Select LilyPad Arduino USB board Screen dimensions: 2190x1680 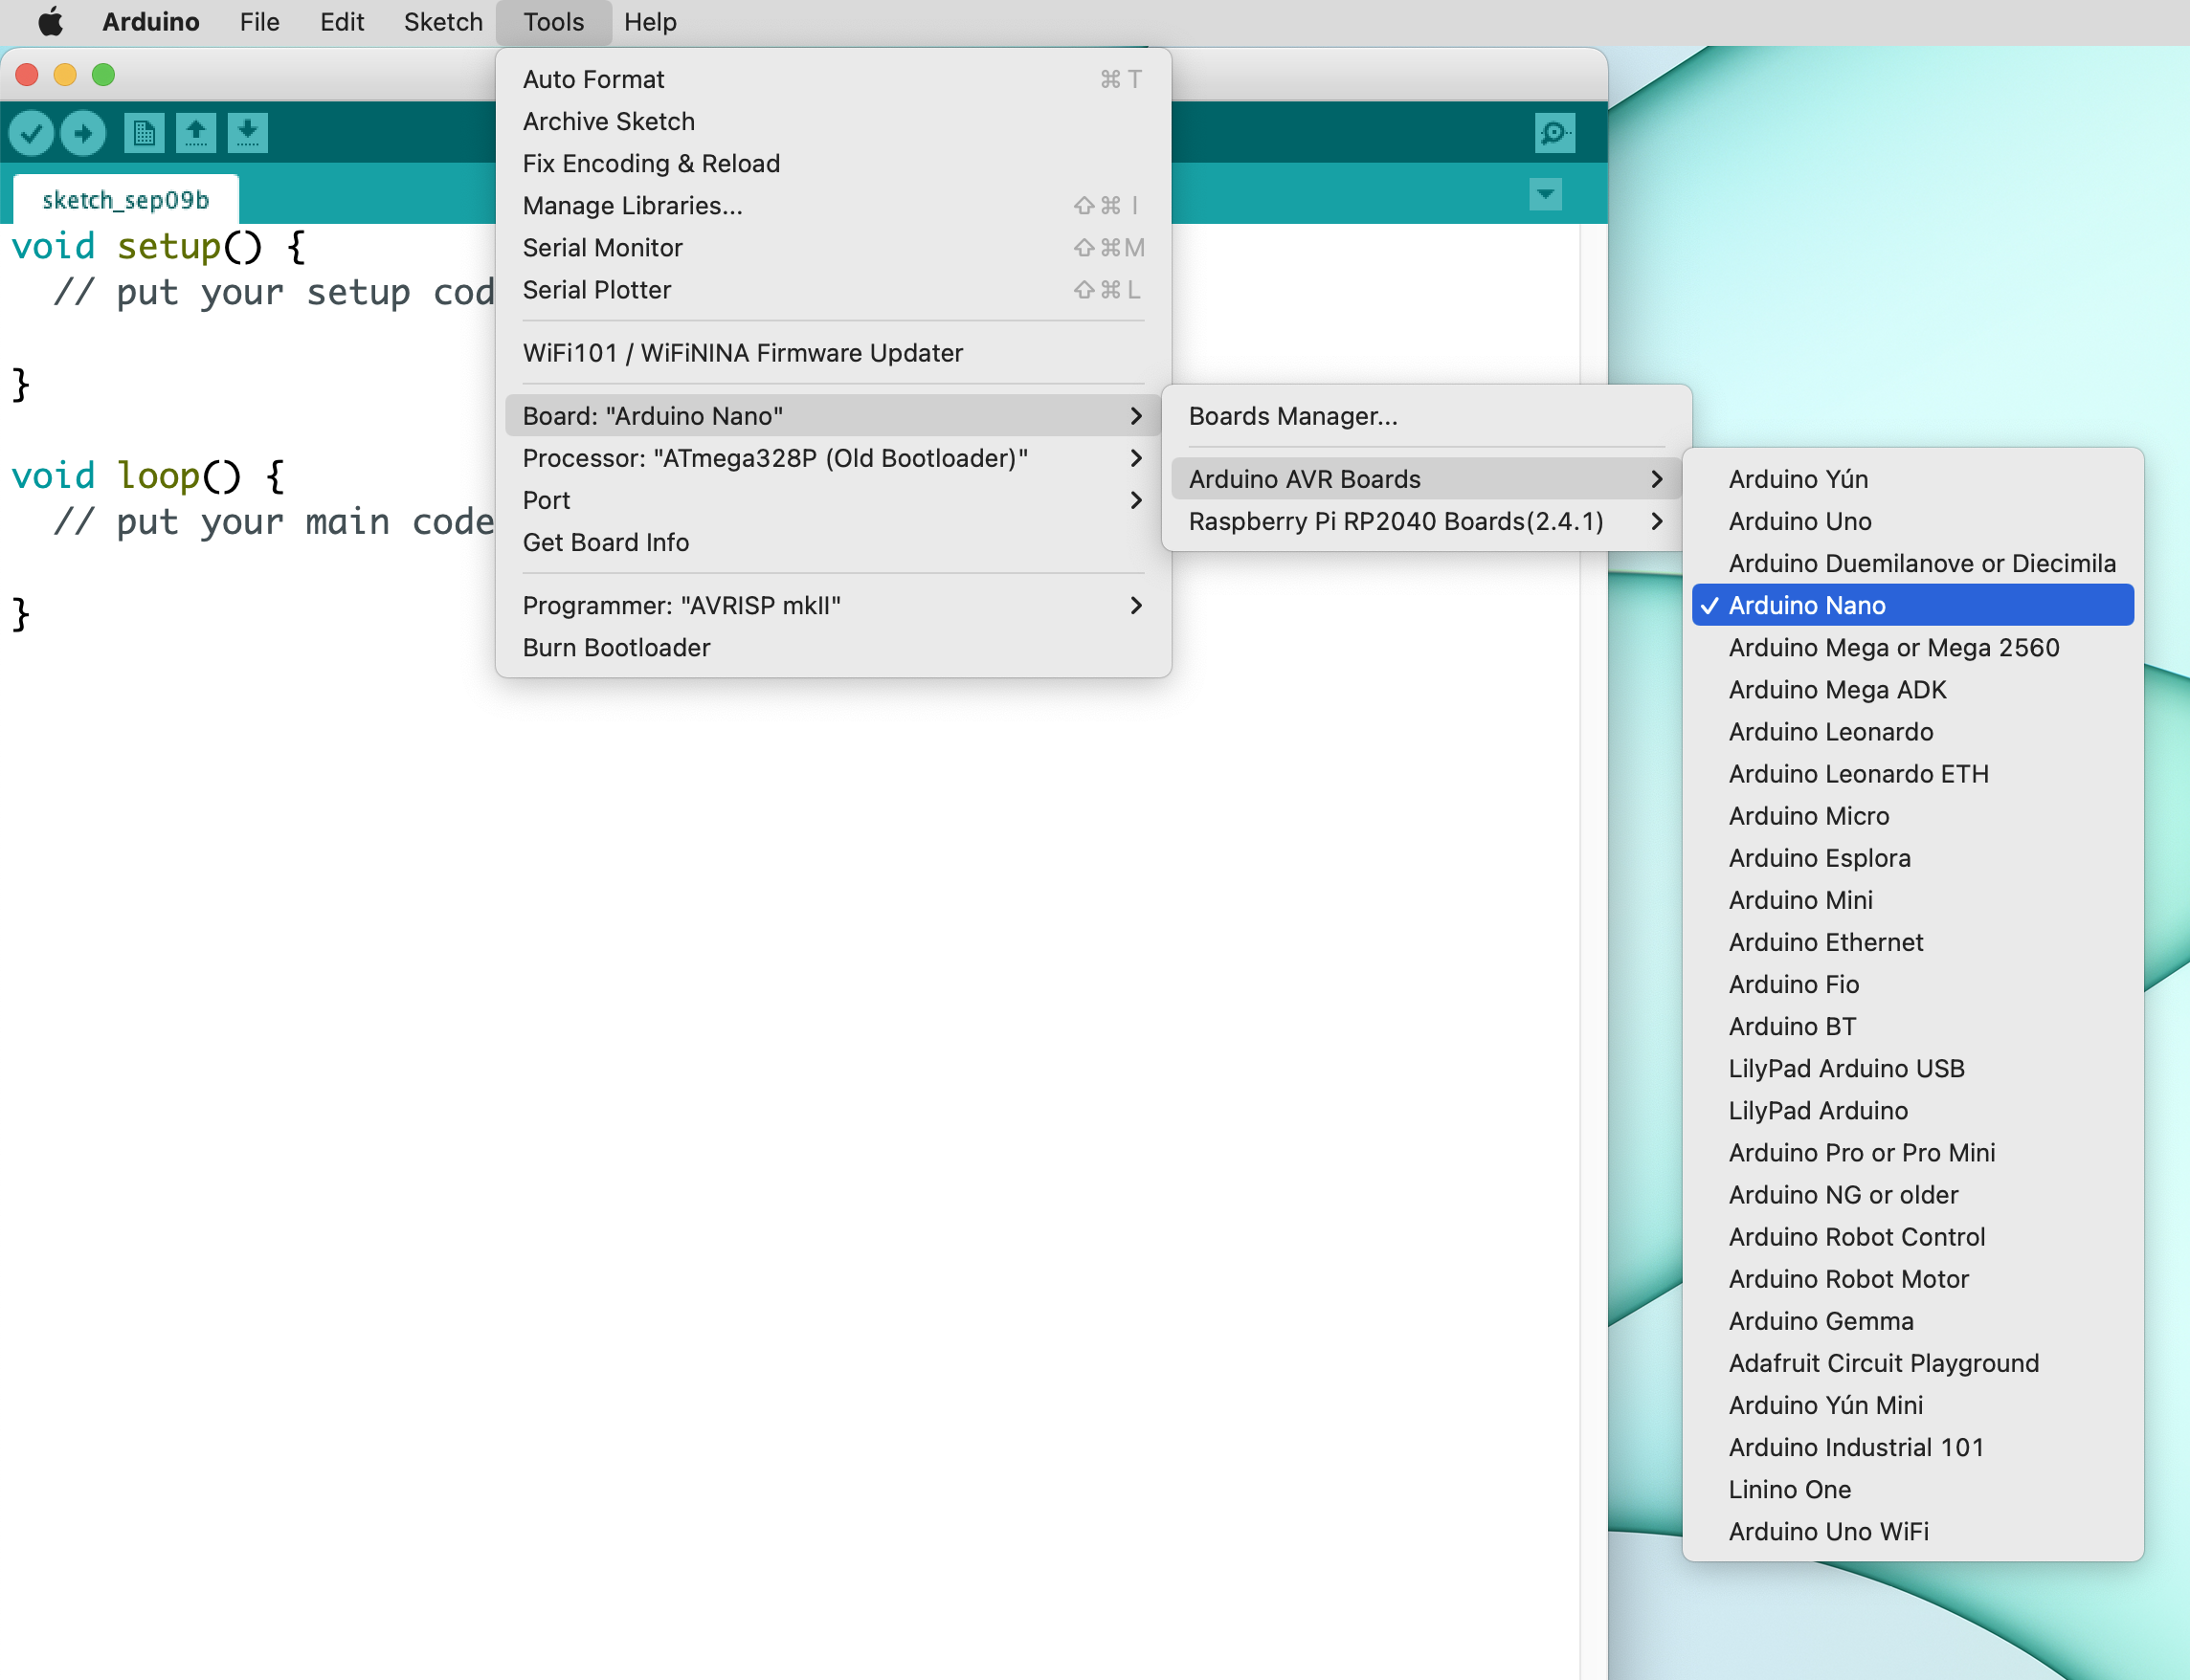pyautogui.click(x=1912, y=1068)
